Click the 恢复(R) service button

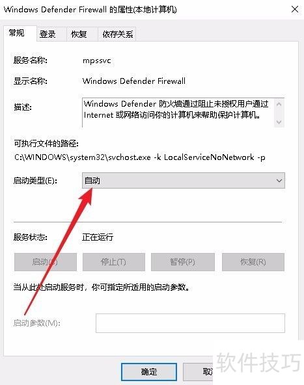[253, 262]
